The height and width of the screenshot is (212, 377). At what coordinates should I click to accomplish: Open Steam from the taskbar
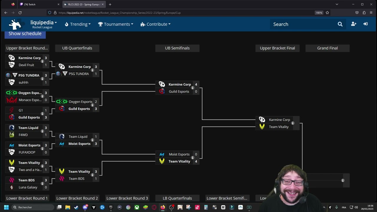(76, 207)
